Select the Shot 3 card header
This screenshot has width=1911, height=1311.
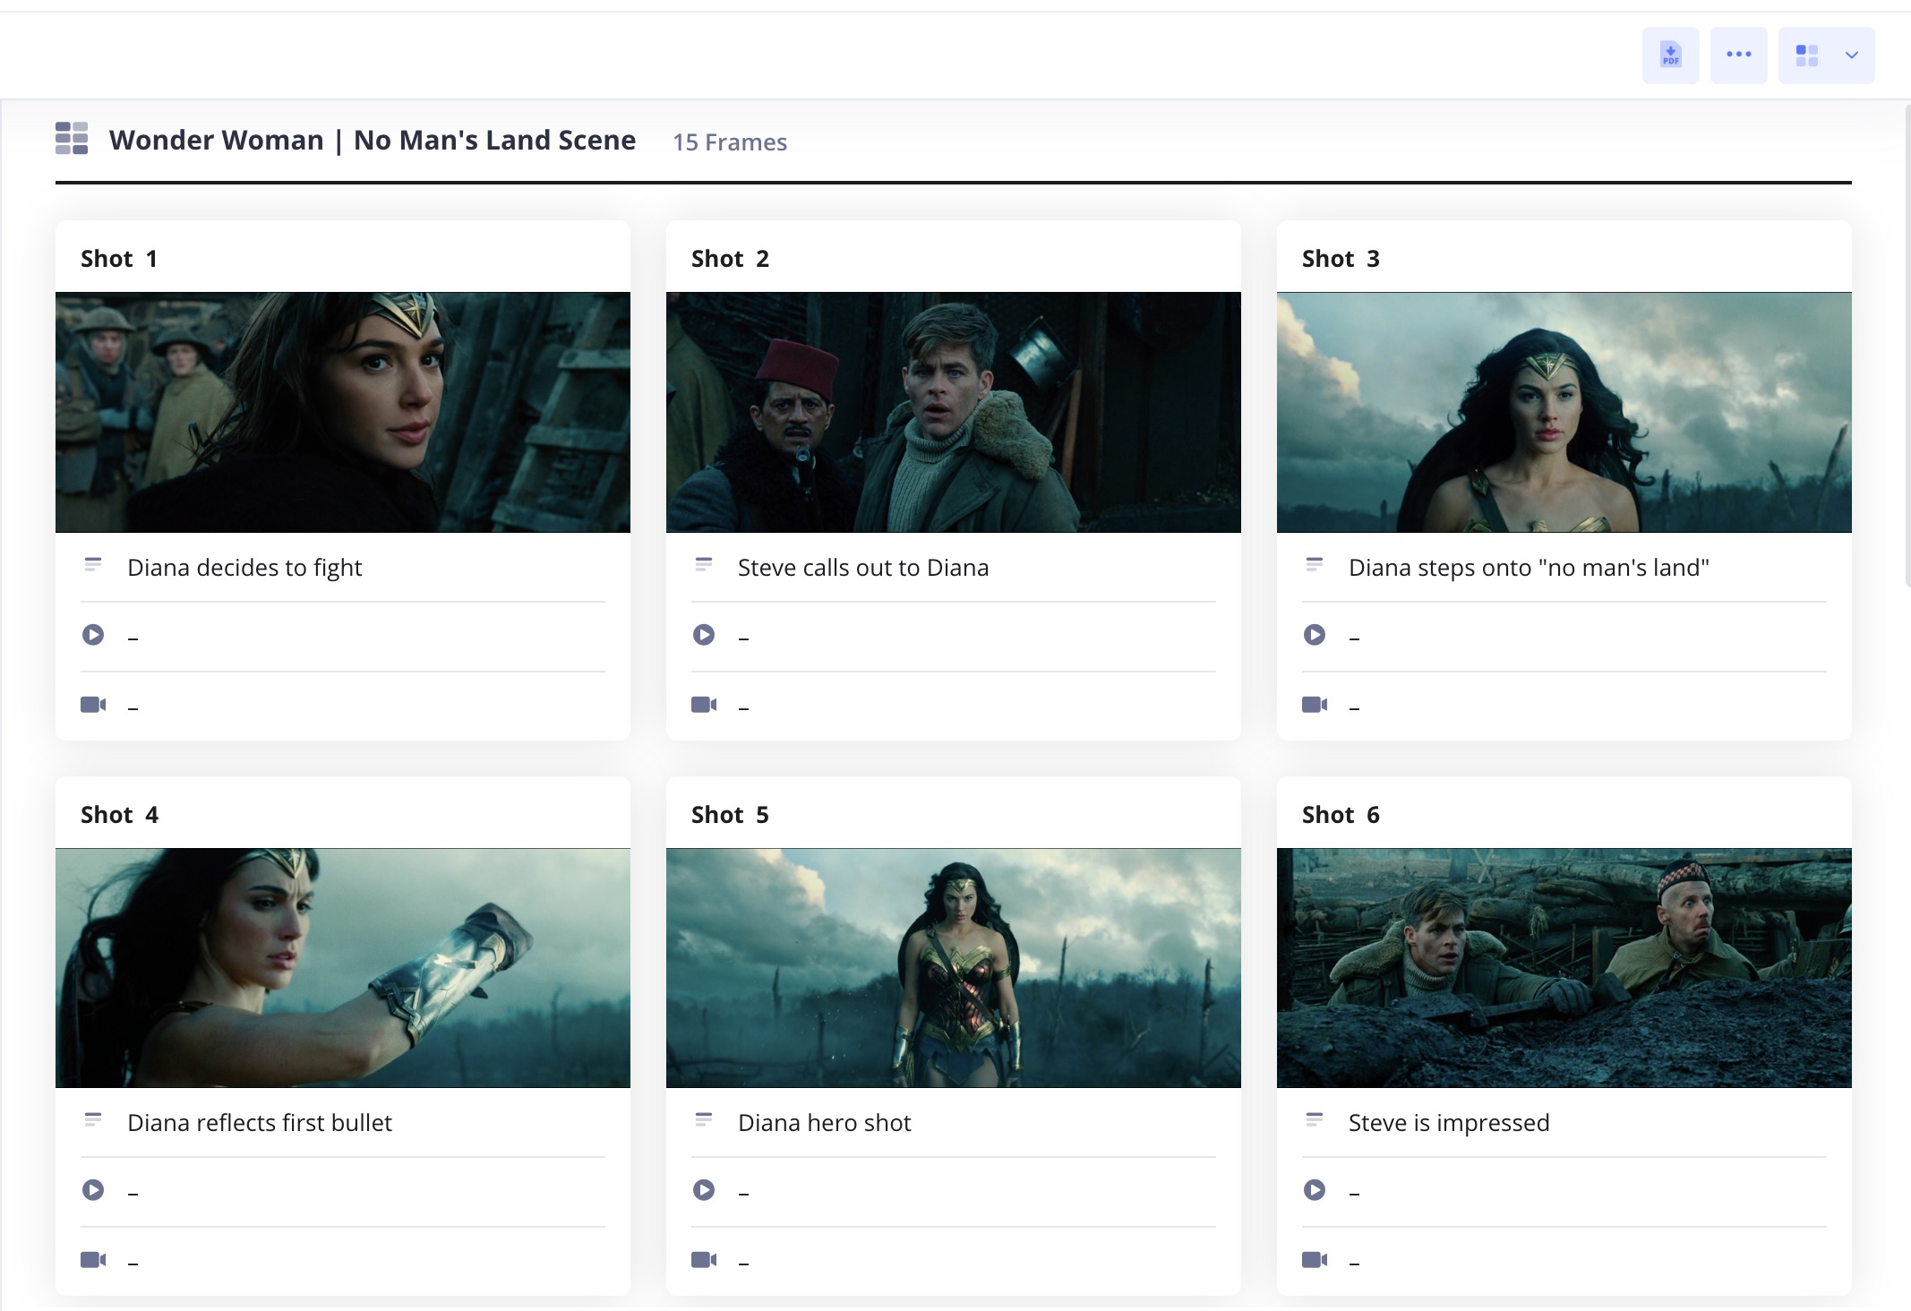pos(1341,258)
